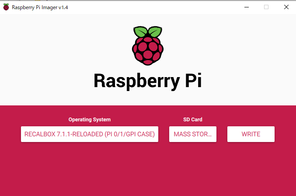
Task: Close the Raspberry Pi Imager window
Action: click(x=286, y=7)
